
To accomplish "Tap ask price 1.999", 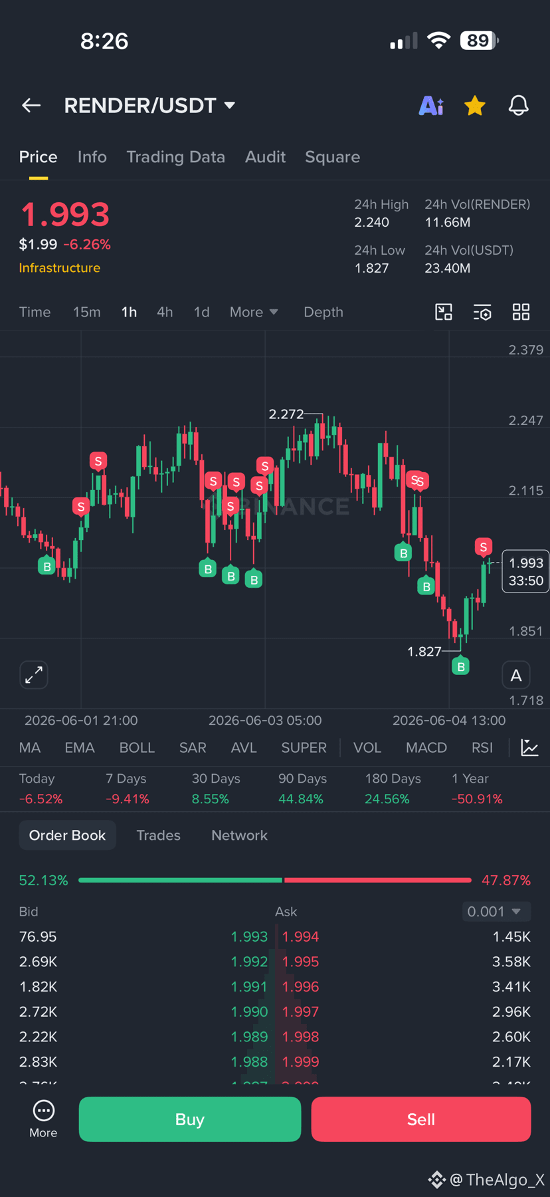I will tap(301, 1061).
